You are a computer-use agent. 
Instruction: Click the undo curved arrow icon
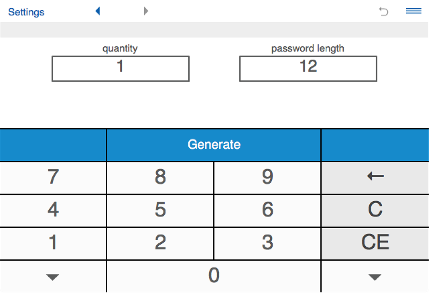click(x=384, y=12)
